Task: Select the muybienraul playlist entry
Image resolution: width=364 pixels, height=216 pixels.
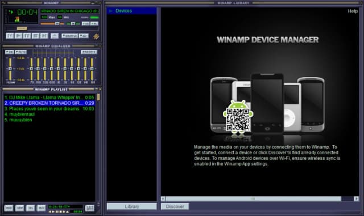Action: click(x=49, y=114)
